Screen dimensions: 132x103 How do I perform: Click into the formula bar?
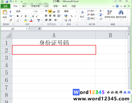(85, 29)
